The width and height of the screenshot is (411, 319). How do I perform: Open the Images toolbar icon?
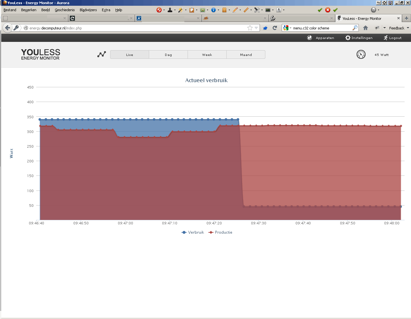[x=203, y=10]
